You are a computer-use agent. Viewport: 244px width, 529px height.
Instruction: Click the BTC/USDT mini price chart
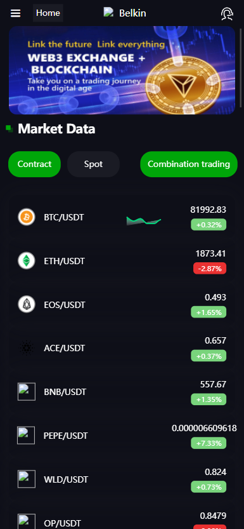click(144, 220)
